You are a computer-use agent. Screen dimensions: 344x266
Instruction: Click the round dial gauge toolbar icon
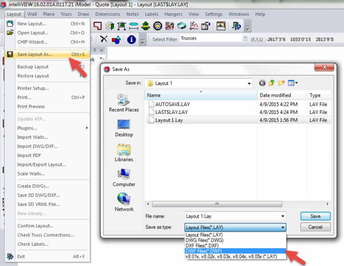click(157, 26)
